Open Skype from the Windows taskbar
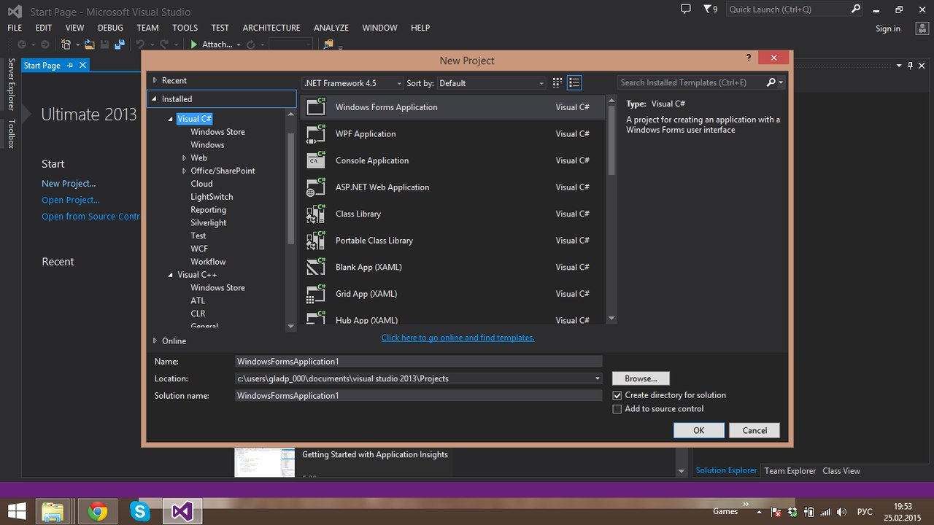Image resolution: width=934 pixels, height=525 pixels. coord(139,511)
